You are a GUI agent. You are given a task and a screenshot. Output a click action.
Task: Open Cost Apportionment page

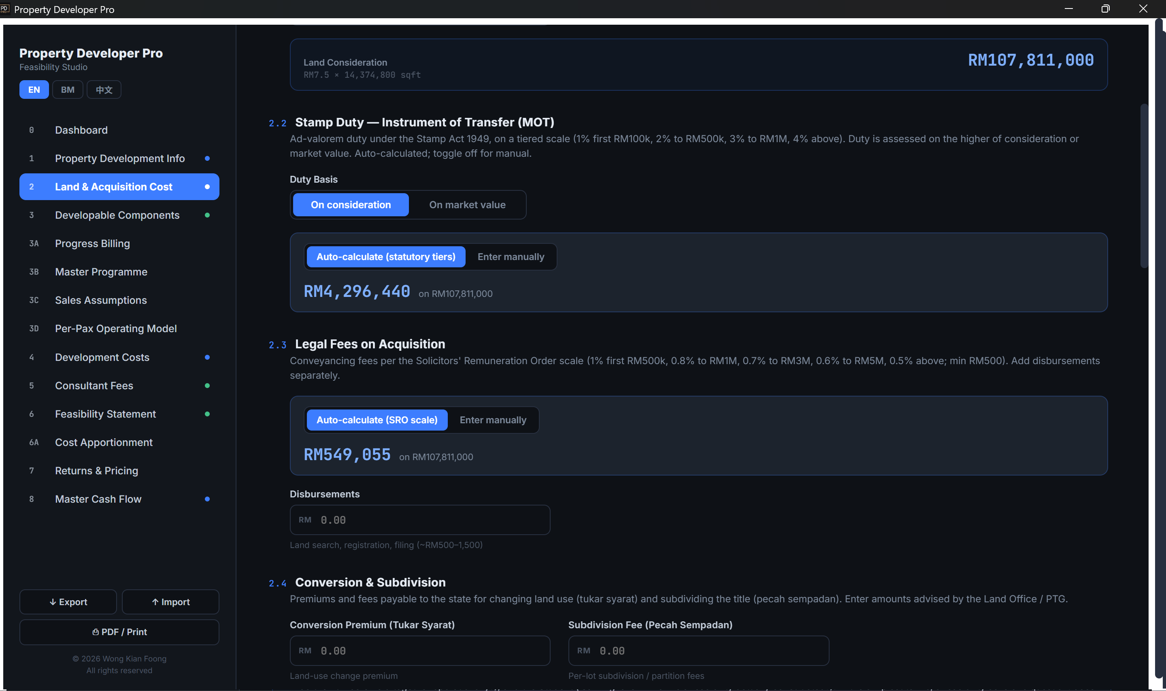coord(119,442)
